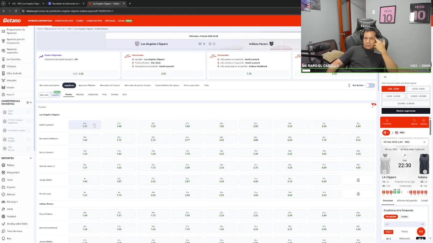Collapse the Competencias Favoritas section
The height and width of the screenshot is (243, 433).
point(31,103)
